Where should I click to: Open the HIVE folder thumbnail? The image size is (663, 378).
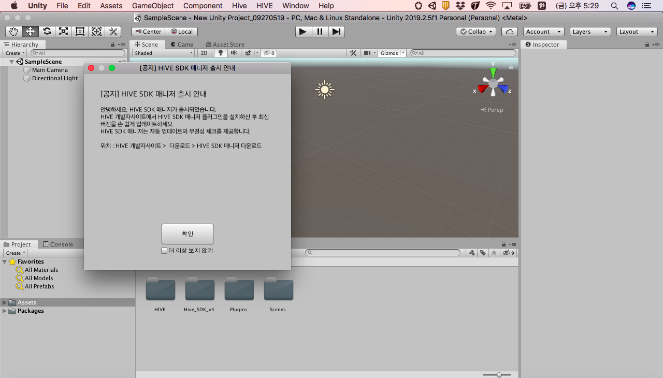pos(160,289)
